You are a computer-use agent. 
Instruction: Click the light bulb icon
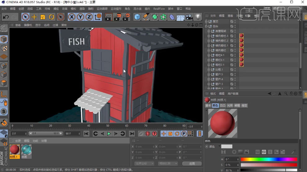(198, 17)
